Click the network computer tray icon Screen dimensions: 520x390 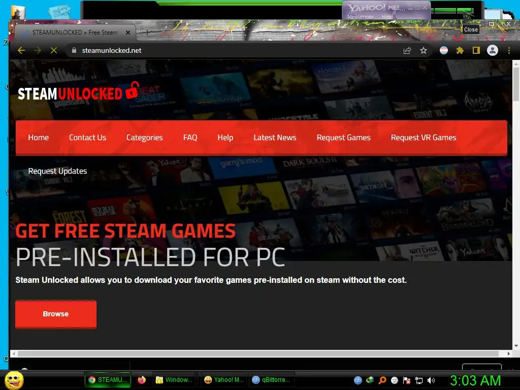click(419, 380)
